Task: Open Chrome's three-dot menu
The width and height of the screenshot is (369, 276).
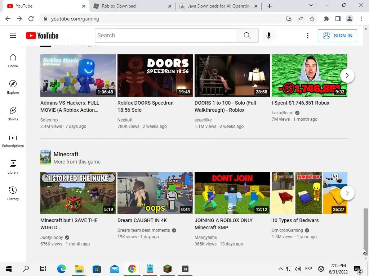Action: pyautogui.click(x=361, y=19)
